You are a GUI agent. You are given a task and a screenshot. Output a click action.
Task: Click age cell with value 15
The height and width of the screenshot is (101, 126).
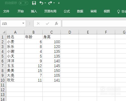[x=34, y=70]
